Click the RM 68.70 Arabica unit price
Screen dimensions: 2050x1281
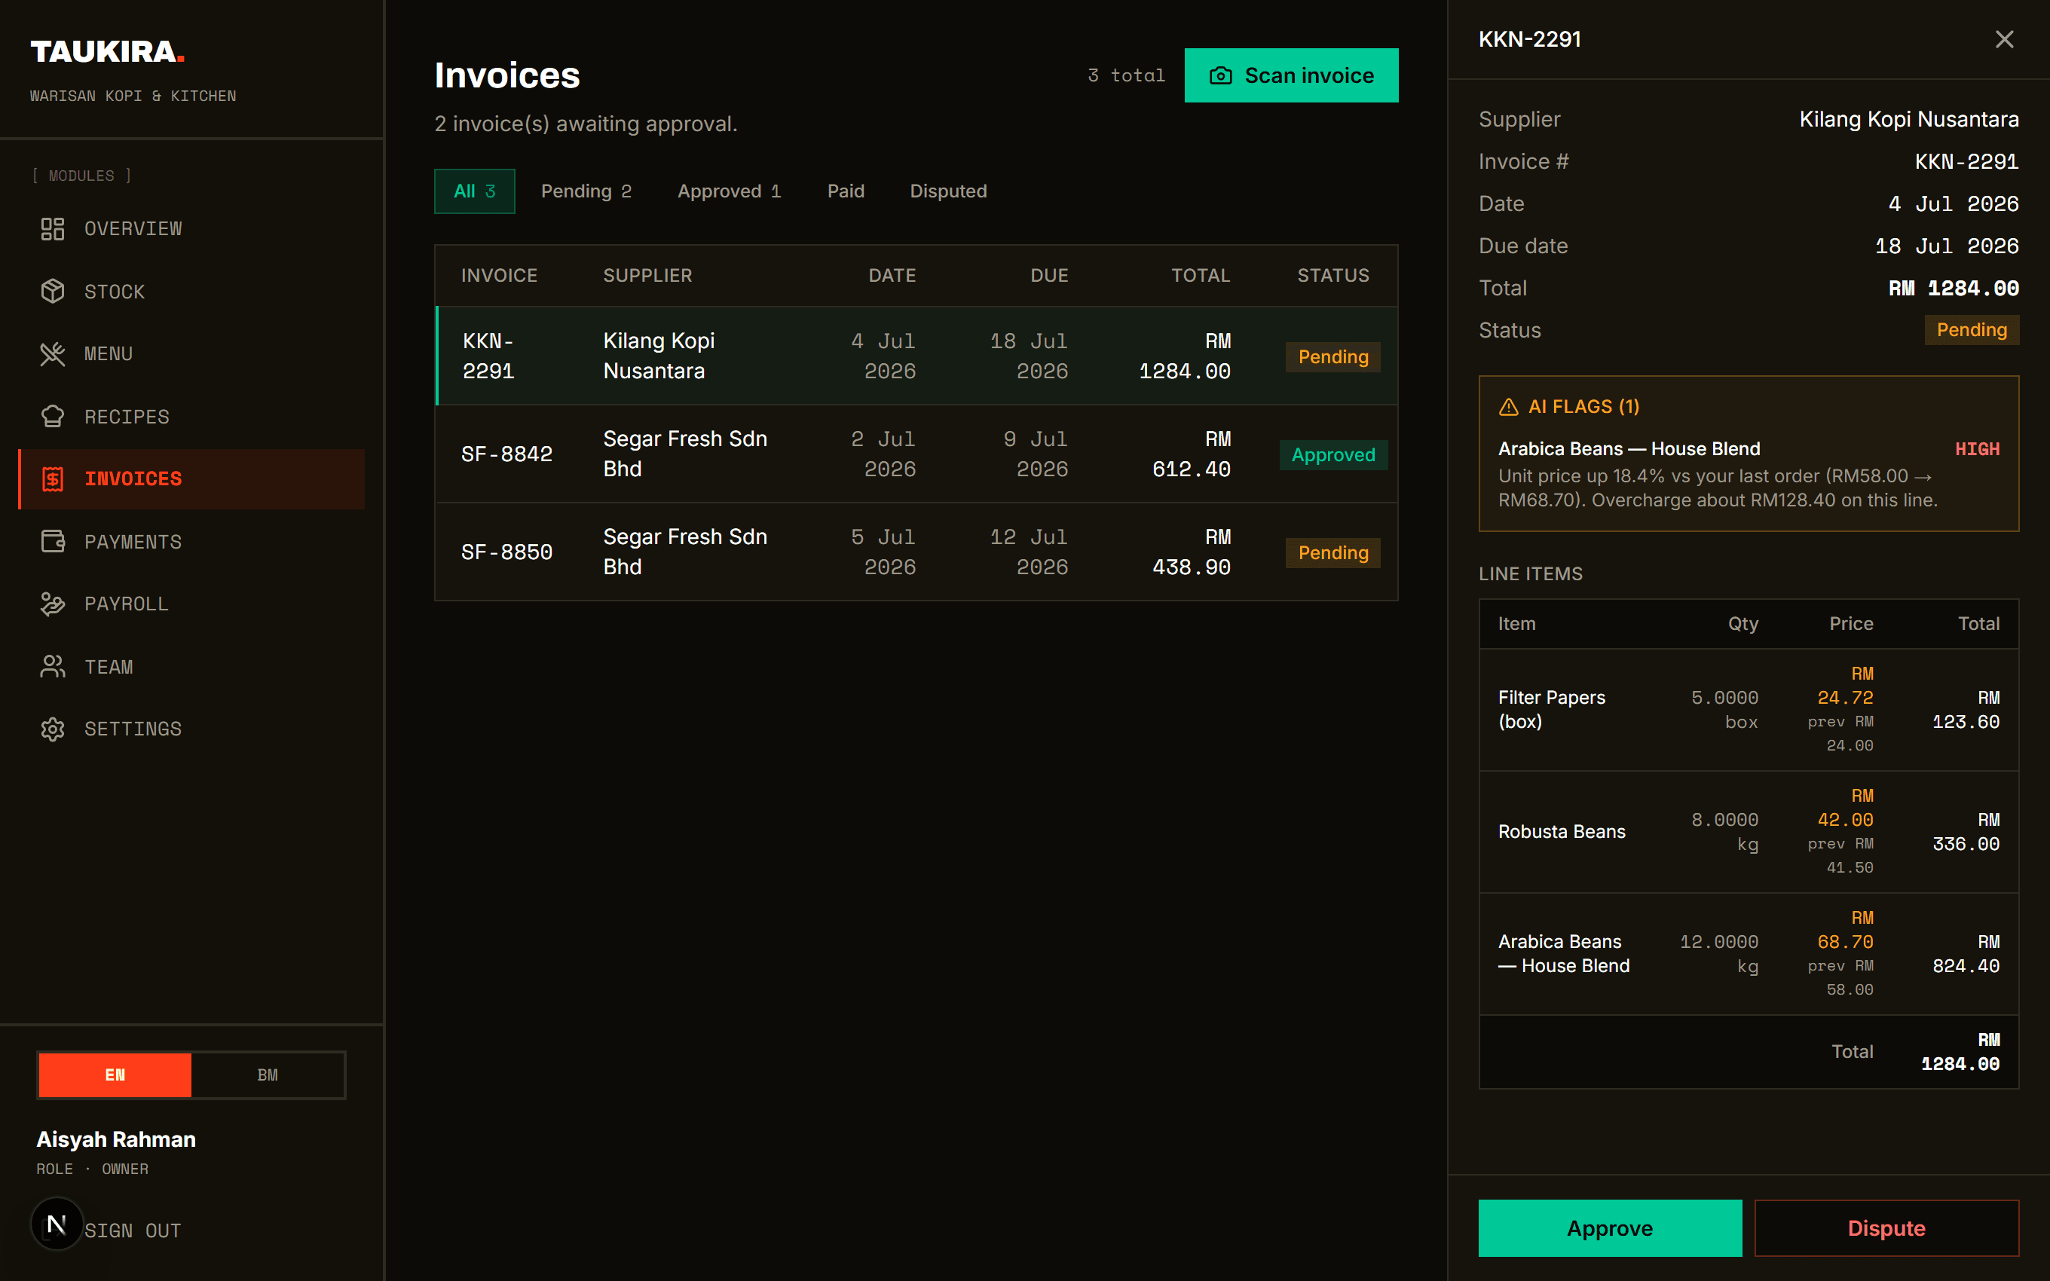point(1845,931)
